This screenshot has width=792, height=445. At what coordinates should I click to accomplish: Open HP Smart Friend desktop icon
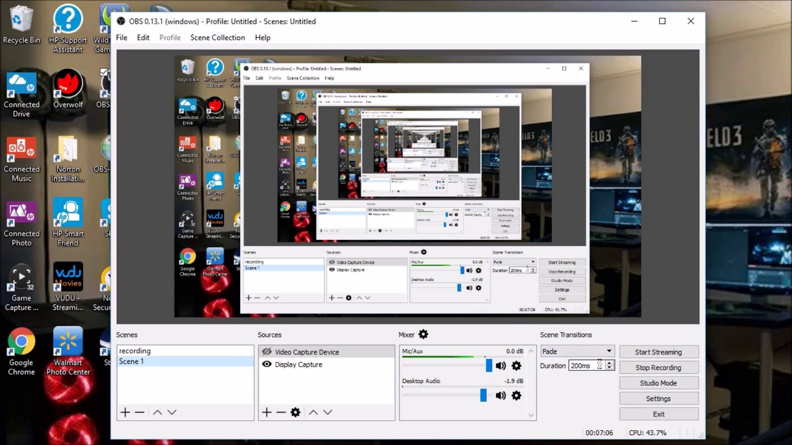tap(68, 222)
